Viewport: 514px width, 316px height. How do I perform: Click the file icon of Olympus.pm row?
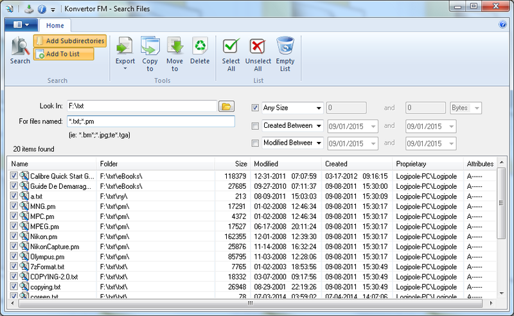[x=24, y=256]
